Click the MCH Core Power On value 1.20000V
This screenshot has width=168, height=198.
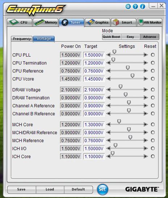coord(71,125)
